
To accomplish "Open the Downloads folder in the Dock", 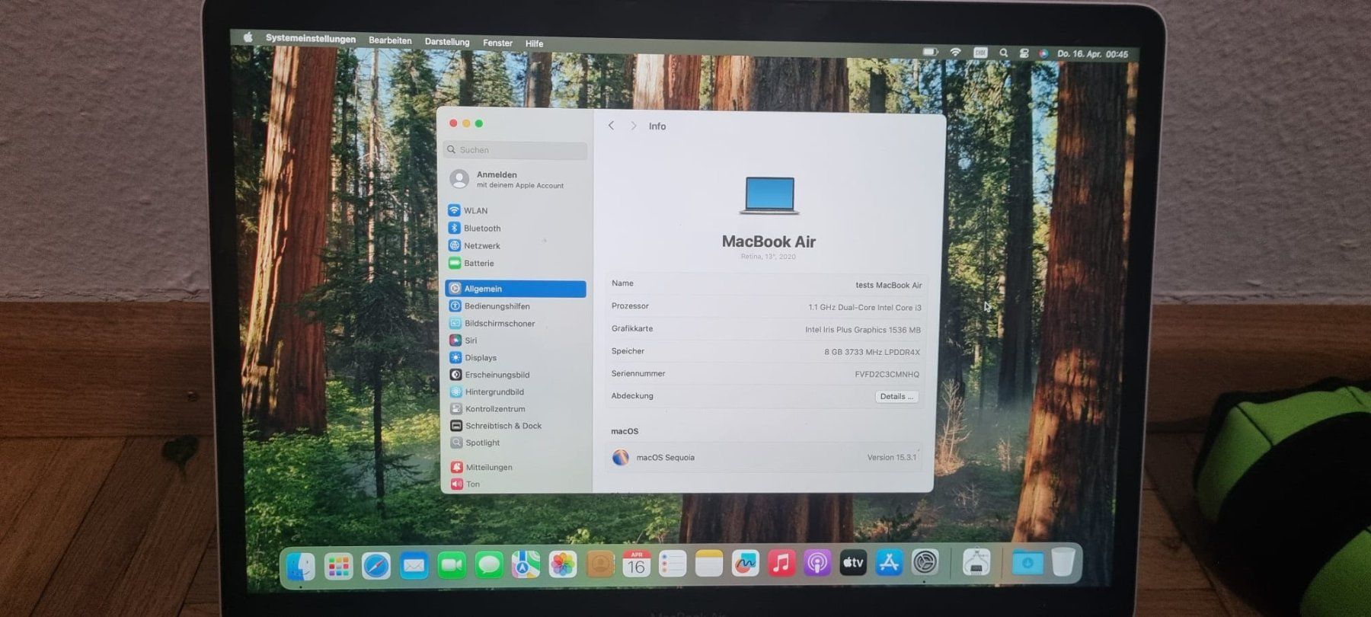I will (1027, 562).
